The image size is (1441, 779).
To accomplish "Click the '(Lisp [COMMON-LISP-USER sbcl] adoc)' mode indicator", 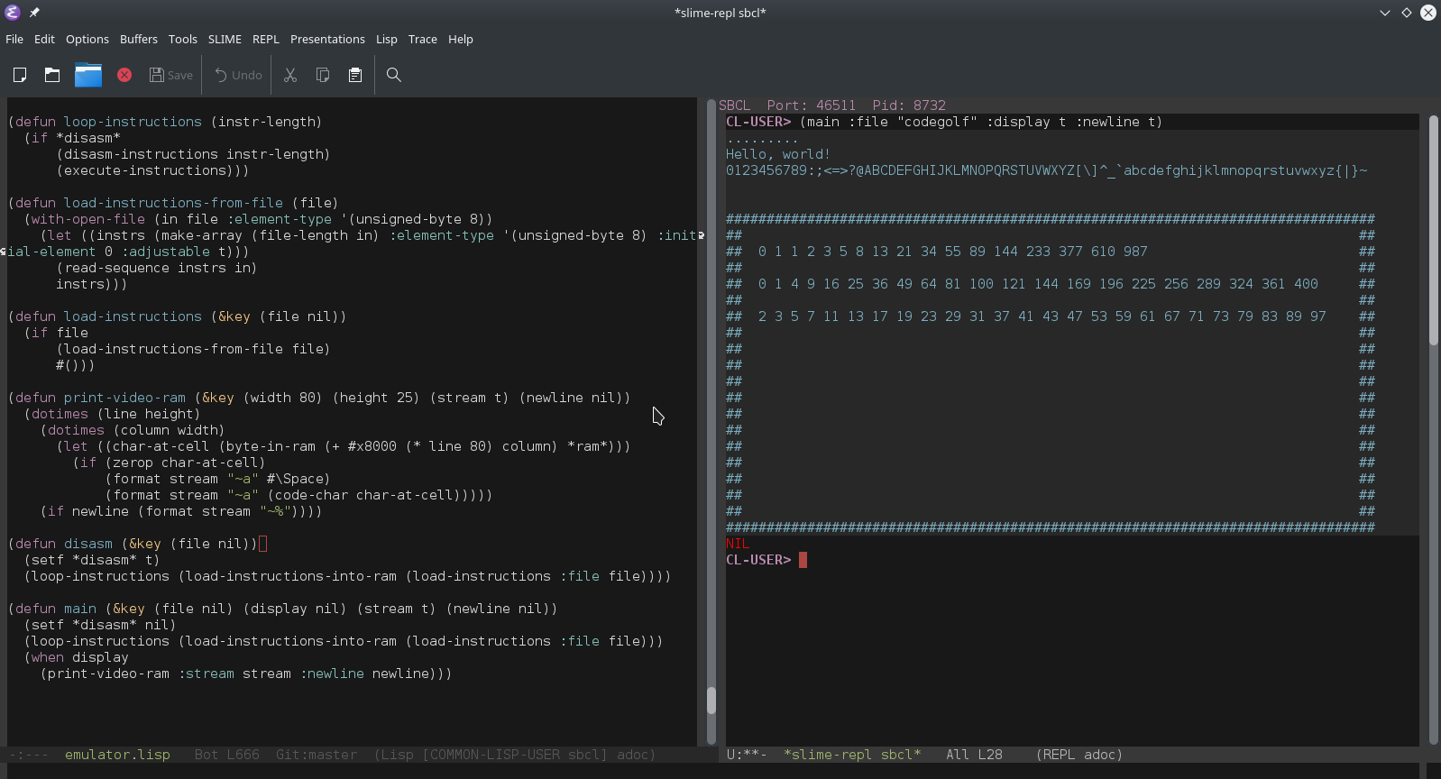I will pyautogui.click(x=515, y=755).
